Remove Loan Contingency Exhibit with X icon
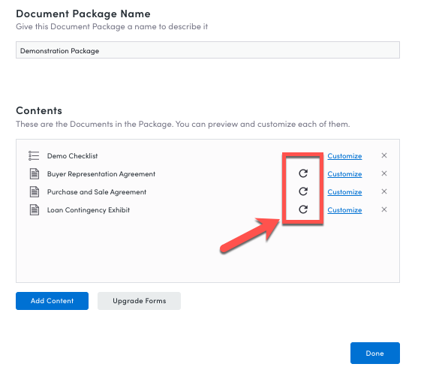 click(x=383, y=209)
